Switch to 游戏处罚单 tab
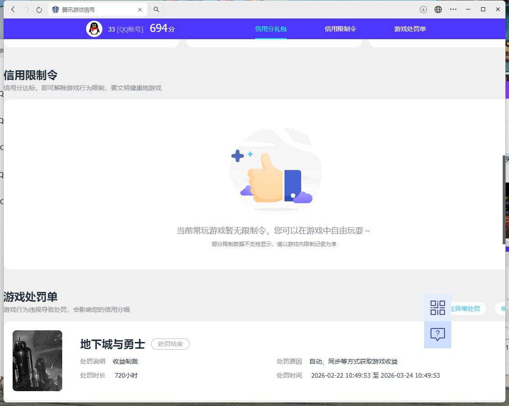 coord(410,29)
